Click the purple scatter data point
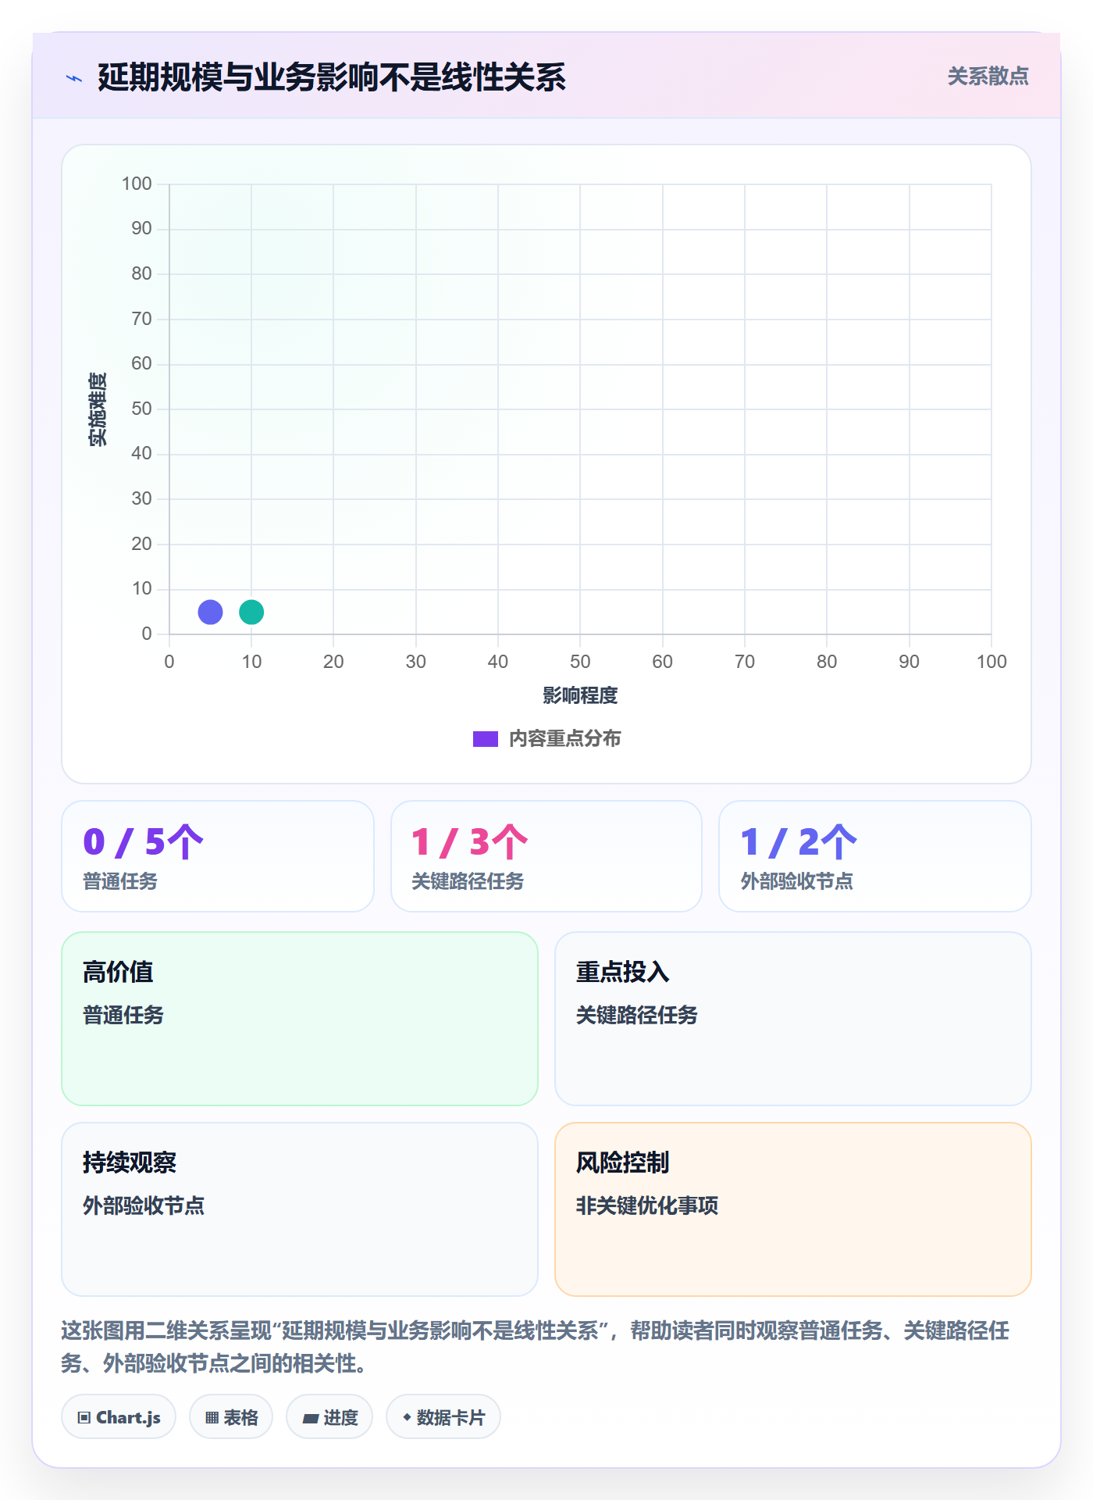The height and width of the screenshot is (1500, 1093). point(210,612)
